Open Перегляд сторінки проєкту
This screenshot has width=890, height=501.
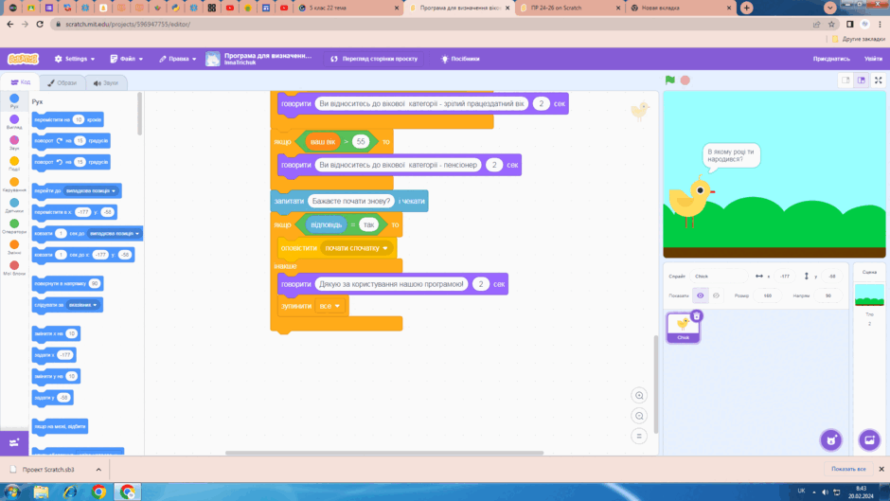(x=374, y=59)
